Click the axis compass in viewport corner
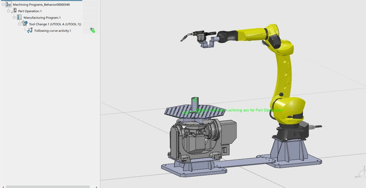This screenshot has height=188, width=366. tap(361, 173)
